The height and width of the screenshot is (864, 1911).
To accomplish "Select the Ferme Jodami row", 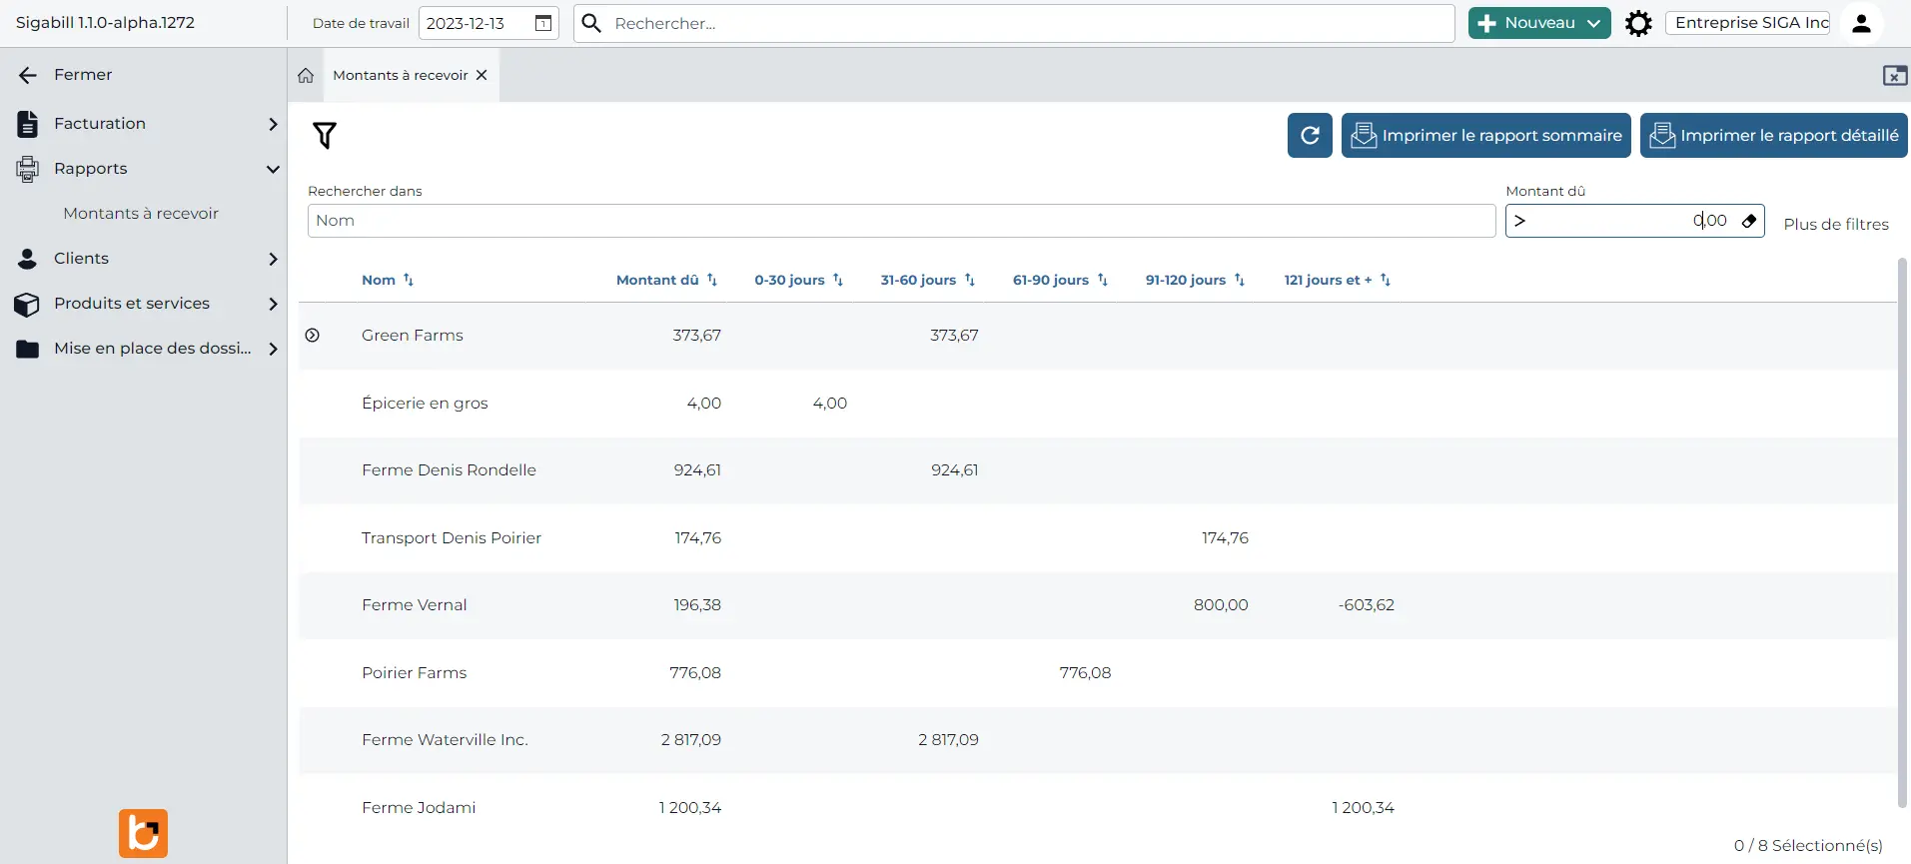I will point(1097,808).
